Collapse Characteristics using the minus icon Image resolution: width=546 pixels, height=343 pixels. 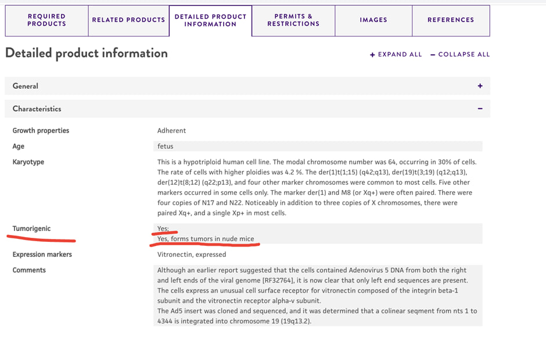coord(480,109)
